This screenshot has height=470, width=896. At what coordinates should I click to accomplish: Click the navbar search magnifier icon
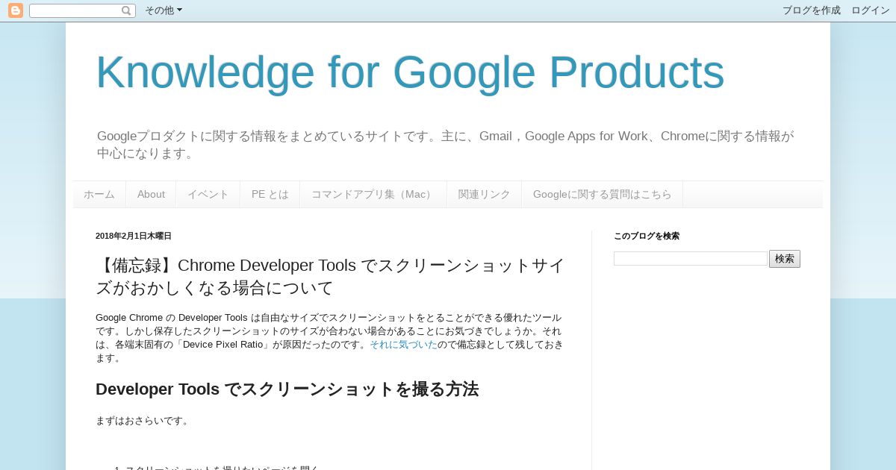tap(126, 10)
